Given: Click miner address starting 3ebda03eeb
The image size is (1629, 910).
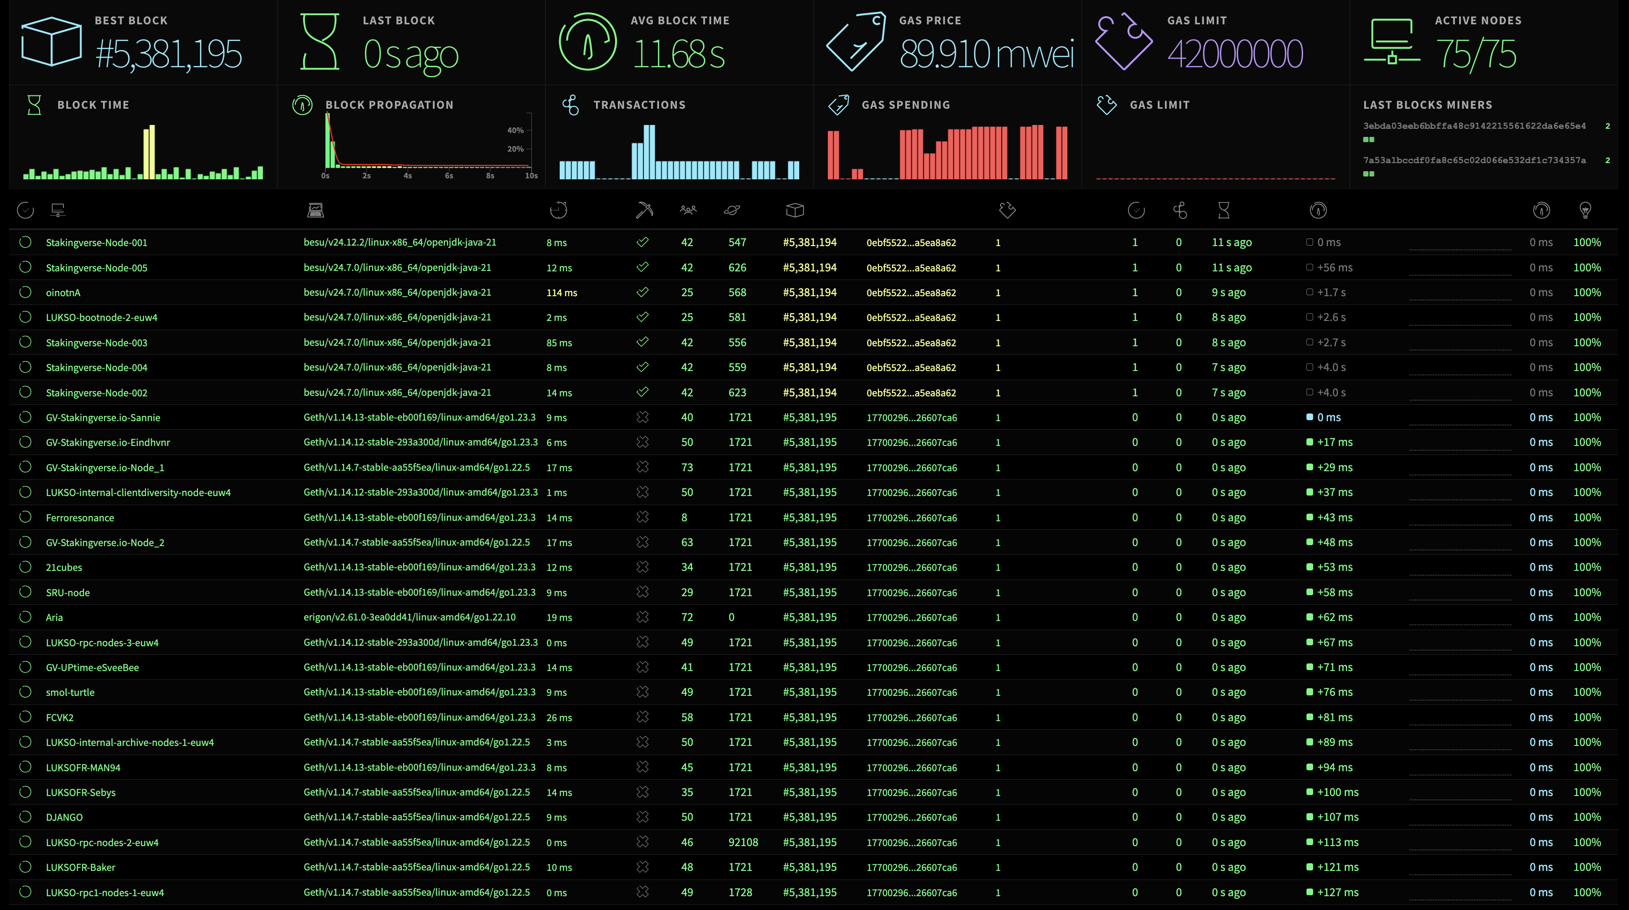Looking at the screenshot, I should [1474, 126].
